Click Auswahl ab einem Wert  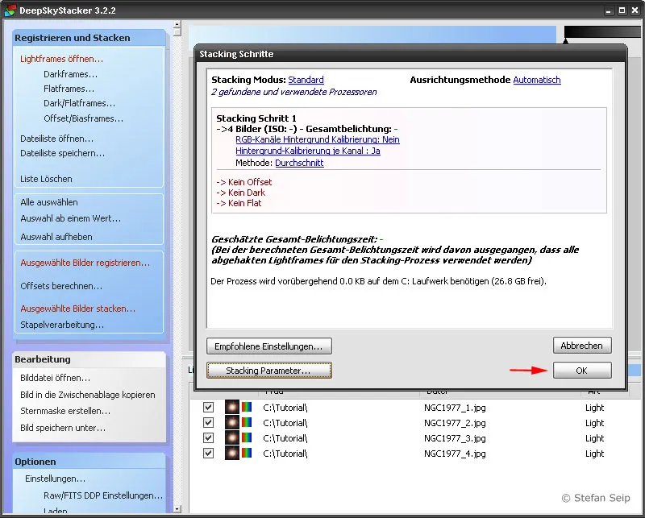click(71, 218)
